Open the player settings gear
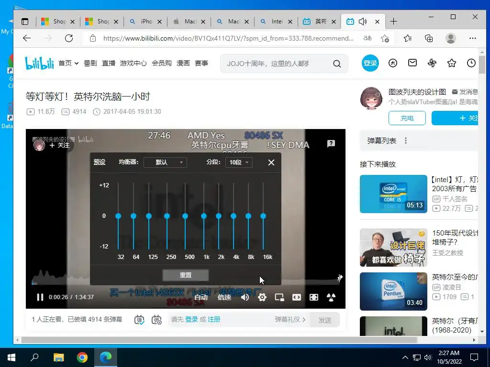Viewport: 490px width, 367px height. click(262, 297)
